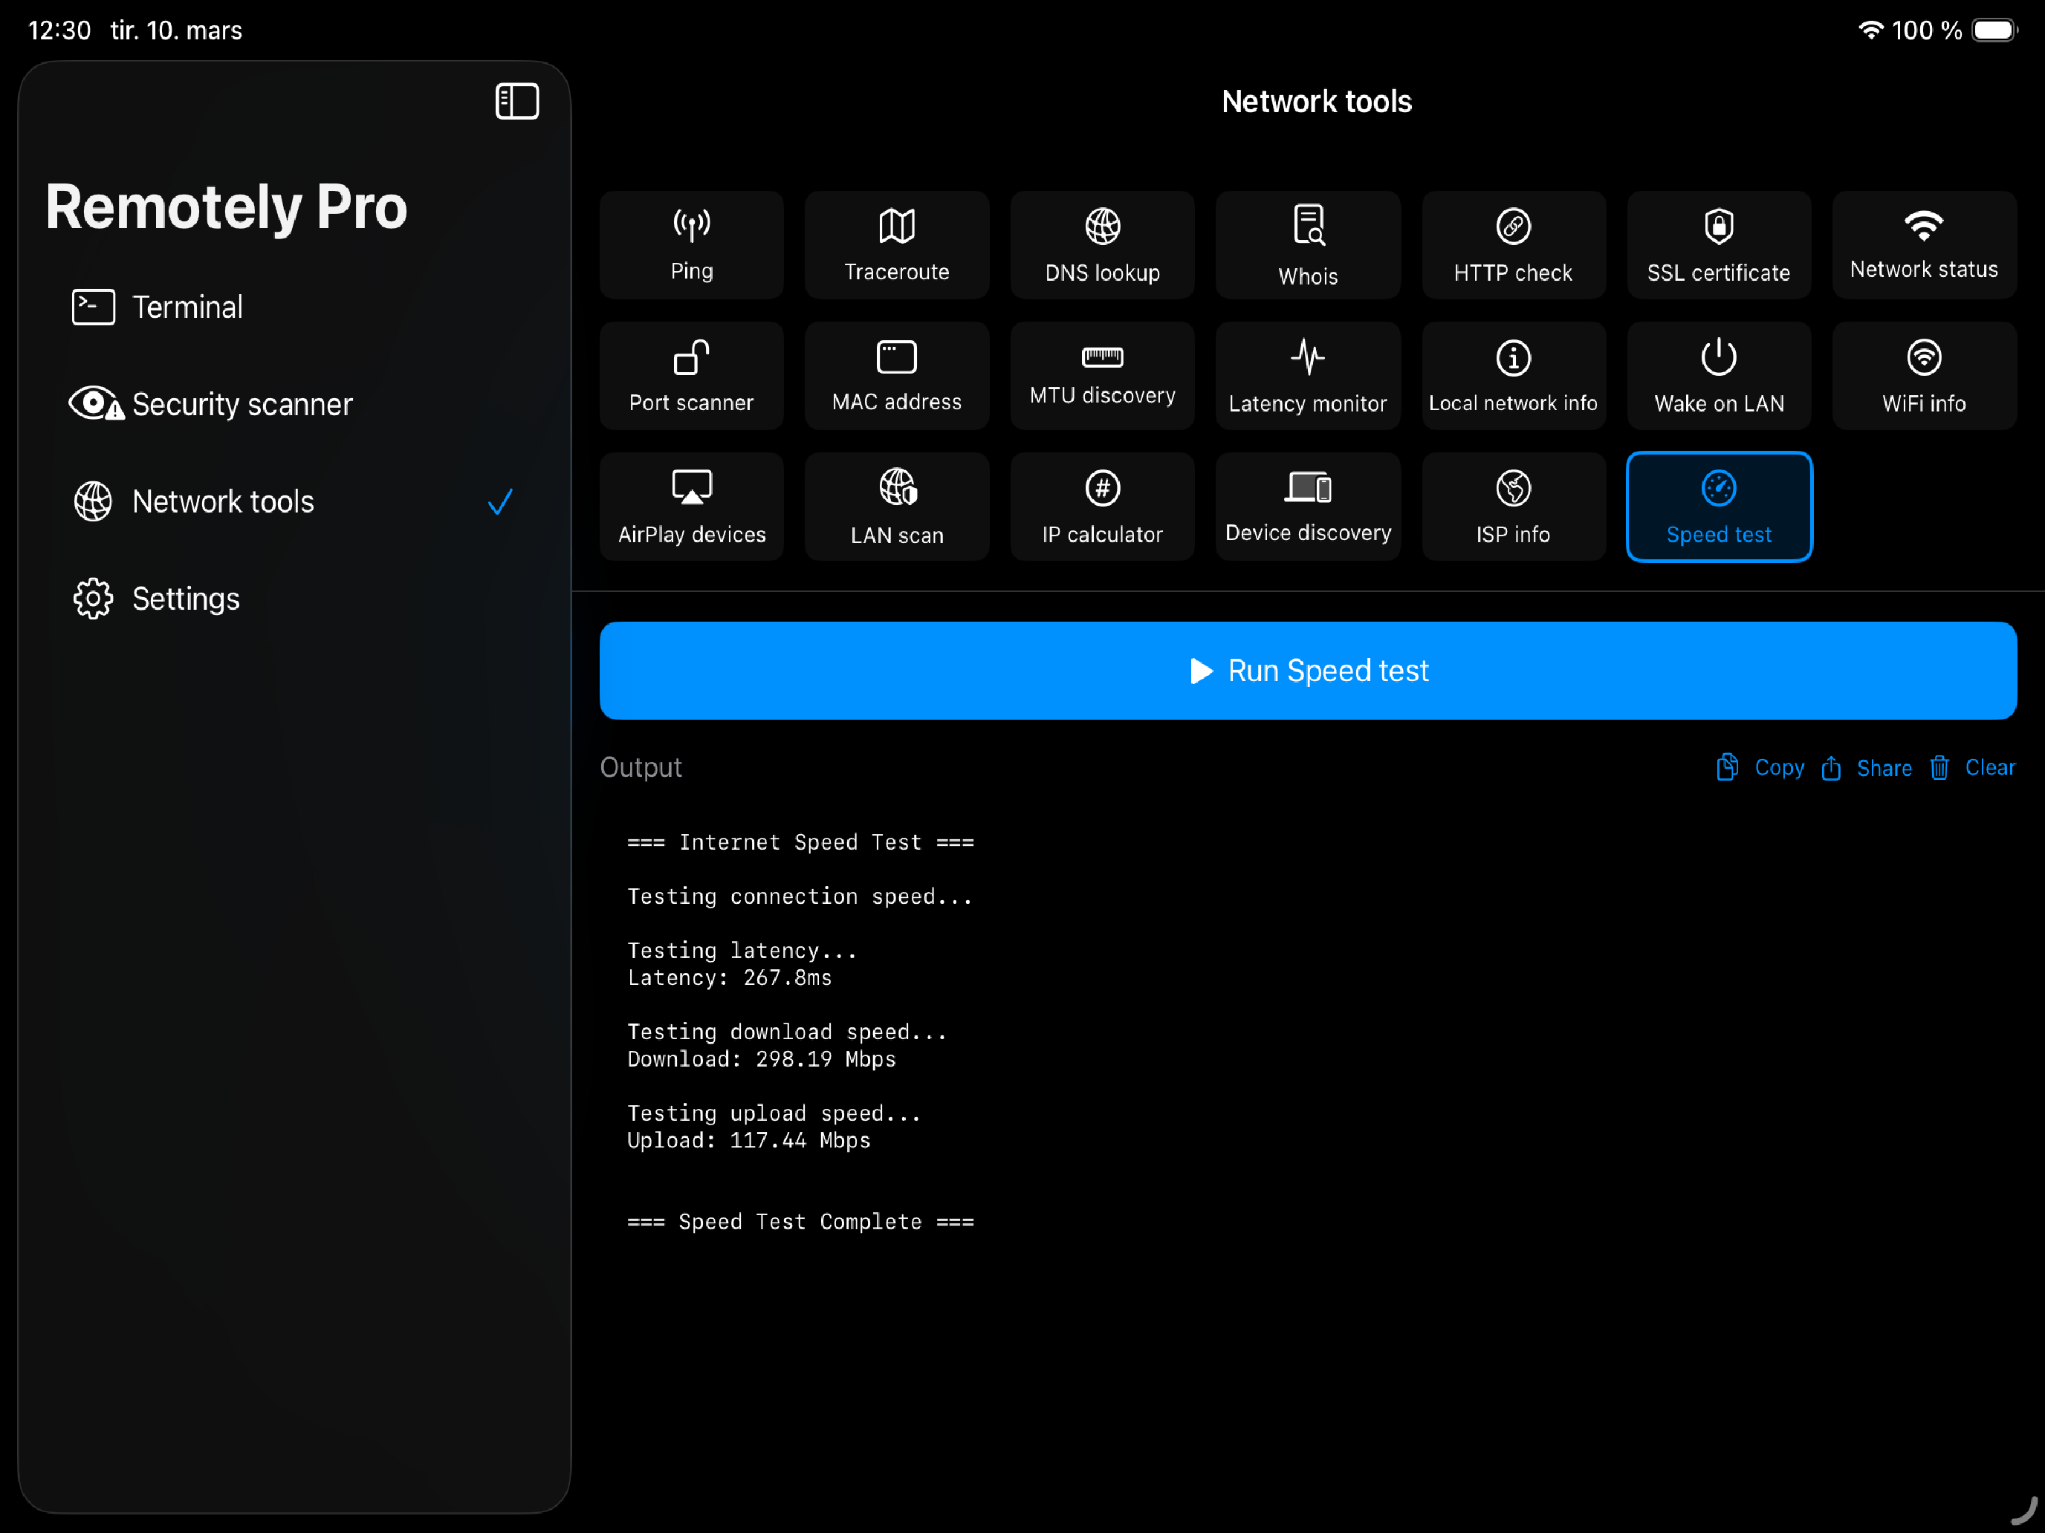Image resolution: width=2045 pixels, height=1533 pixels.
Task: Share the speed test output
Action: pos(1866,768)
